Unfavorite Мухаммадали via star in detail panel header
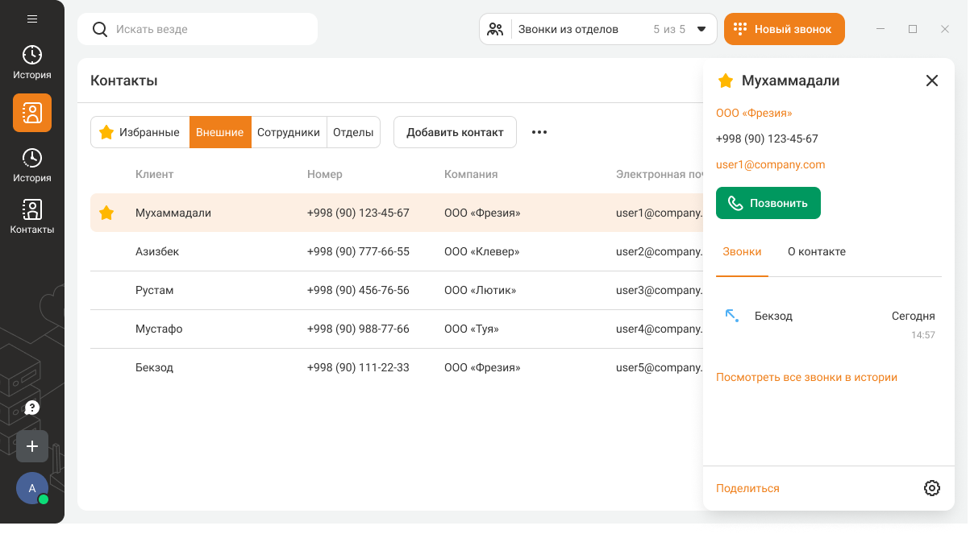This screenshot has height=534, width=970. (x=726, y=81)
